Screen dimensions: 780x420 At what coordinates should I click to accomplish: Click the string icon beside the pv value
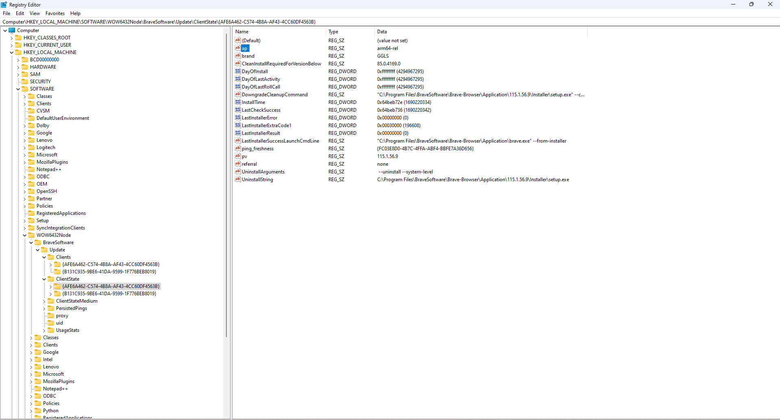point(238,156)
